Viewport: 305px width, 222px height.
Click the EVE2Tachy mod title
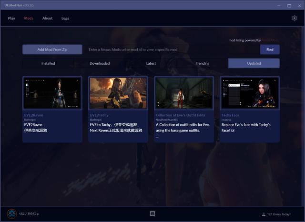click(99, 115)
